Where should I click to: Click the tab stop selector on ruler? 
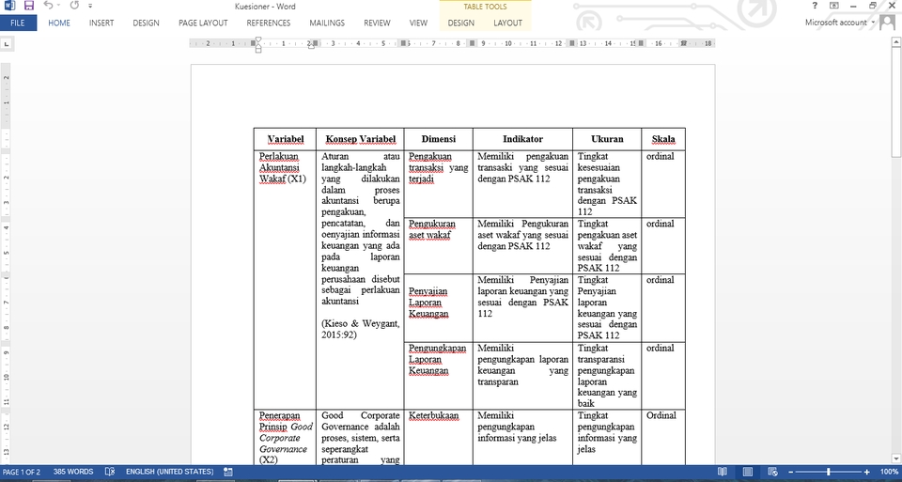(7, 44)
